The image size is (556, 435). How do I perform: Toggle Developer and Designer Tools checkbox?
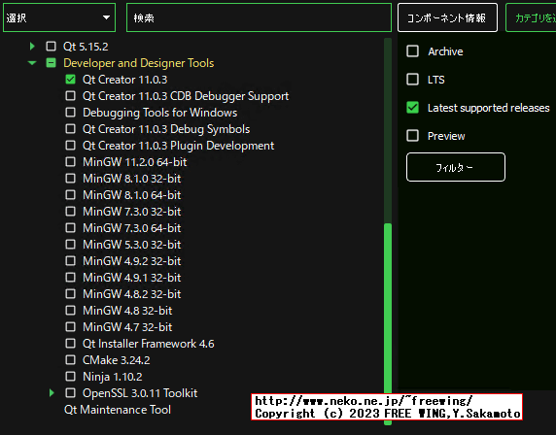52,63
